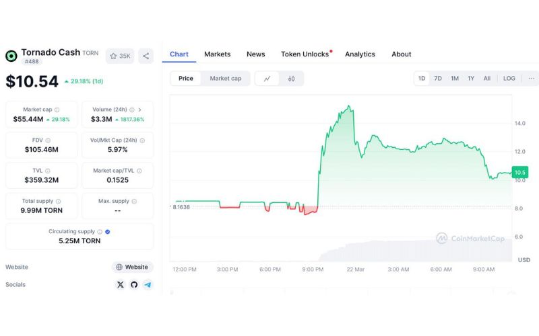The image size is (539, 336).
Task: Click the 5.97% Vol/Mkt Cap value
Action: click(x=117, y=149)
